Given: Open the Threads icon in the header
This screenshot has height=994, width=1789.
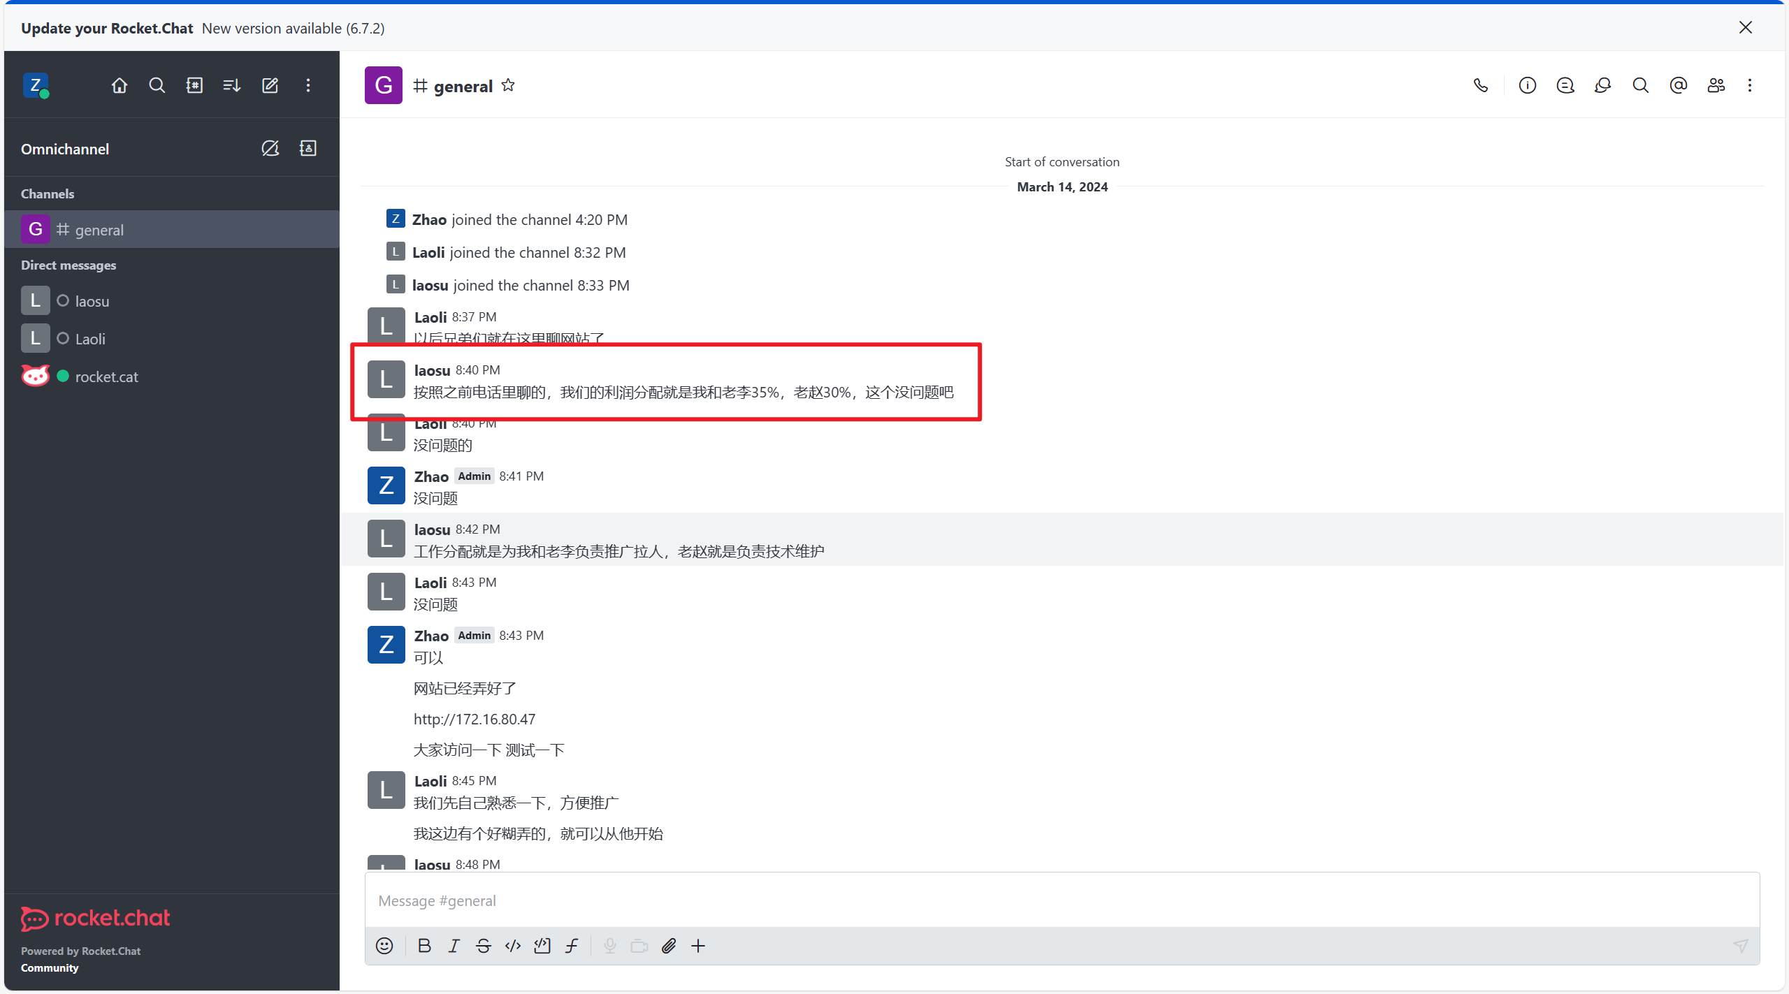Looking at the screenshot, I should pyautogui.click(x=1565, y=85).
